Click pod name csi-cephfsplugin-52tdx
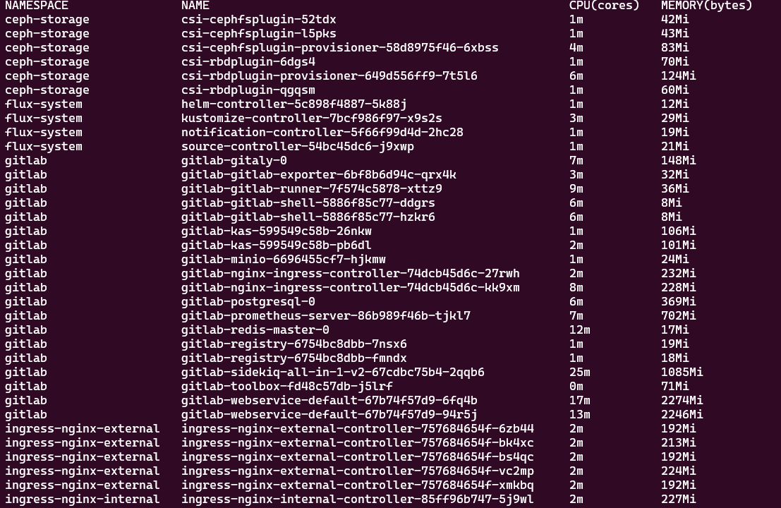The image size is (781, 508). [x=258, y=20]
